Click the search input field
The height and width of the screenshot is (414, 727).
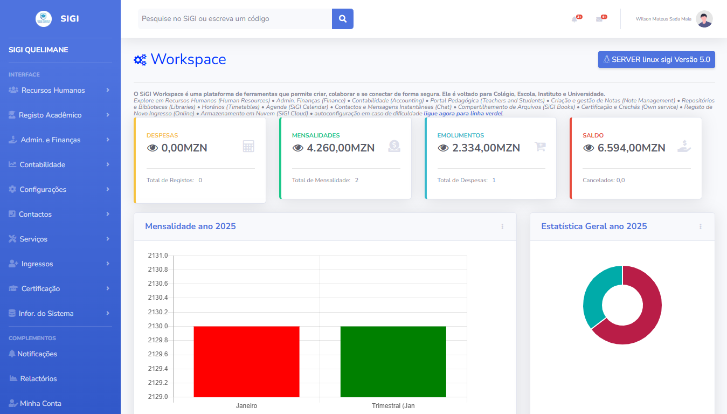[x=232, y=18]
